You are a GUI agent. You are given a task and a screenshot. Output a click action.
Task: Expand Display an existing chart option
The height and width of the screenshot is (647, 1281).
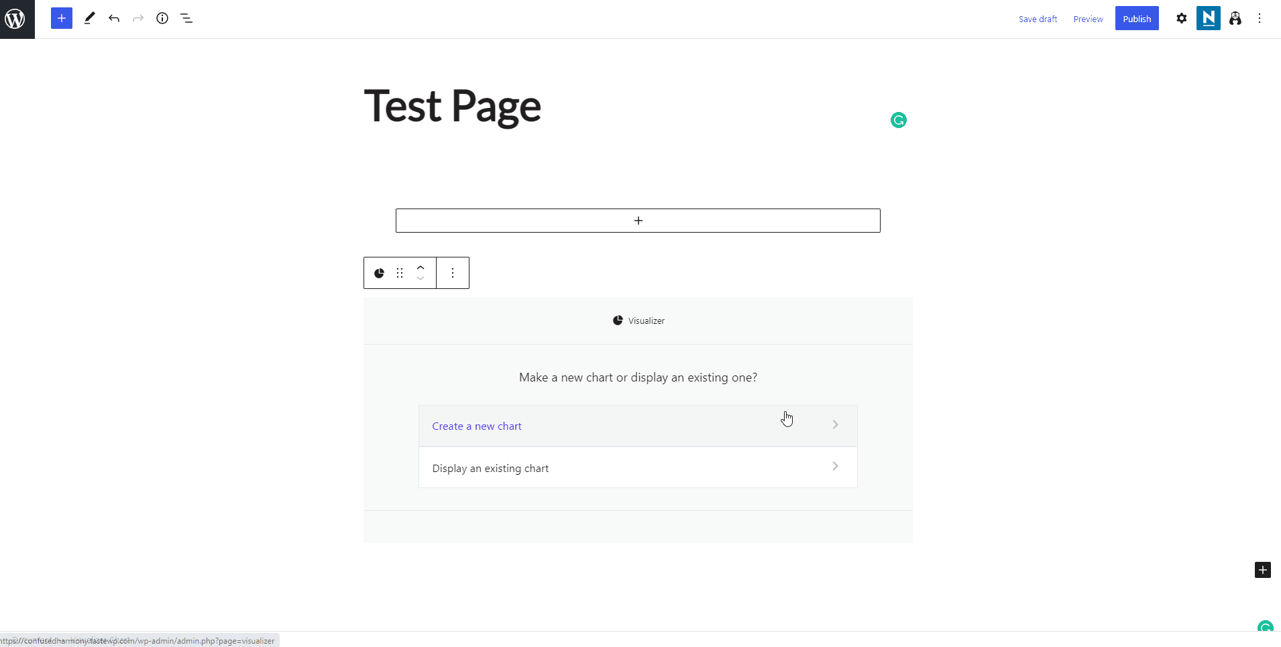[x=637, y=467]
